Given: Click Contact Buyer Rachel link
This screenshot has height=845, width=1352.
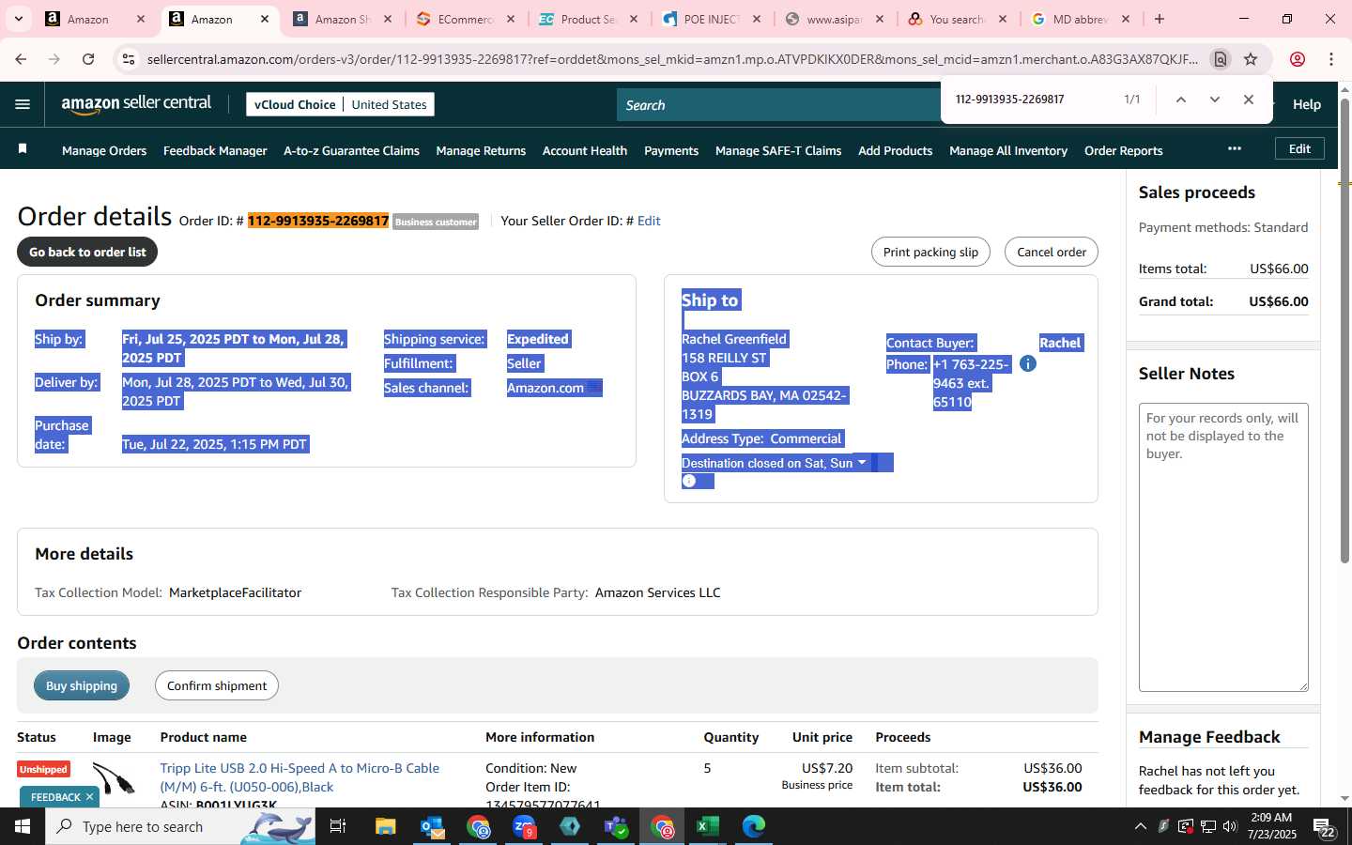Looking at the screenshot, I should click(x=1060, y=343).
